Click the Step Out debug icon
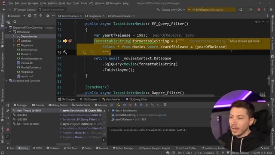This screenshot has width=275, height=155. pos(147,105)
